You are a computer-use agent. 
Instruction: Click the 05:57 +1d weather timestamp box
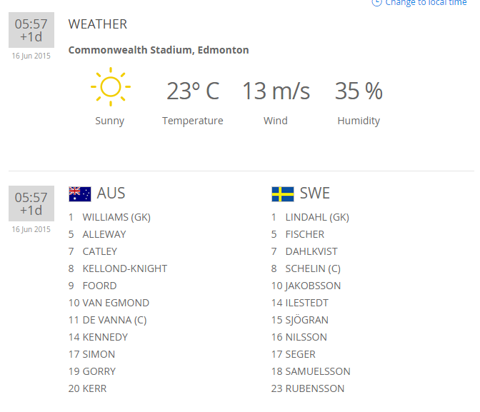31,30
